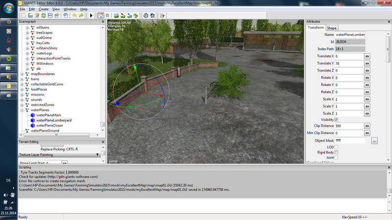Expand the mapBoundaries tree node
The image size is (392, 220).
(22, 74)
